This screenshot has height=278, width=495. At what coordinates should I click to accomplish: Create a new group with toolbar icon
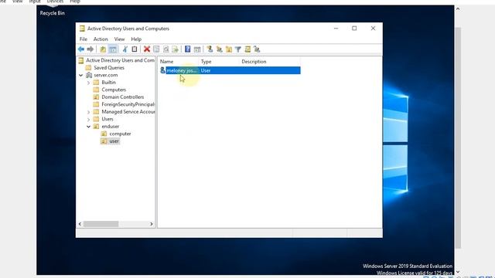point(219,49)
